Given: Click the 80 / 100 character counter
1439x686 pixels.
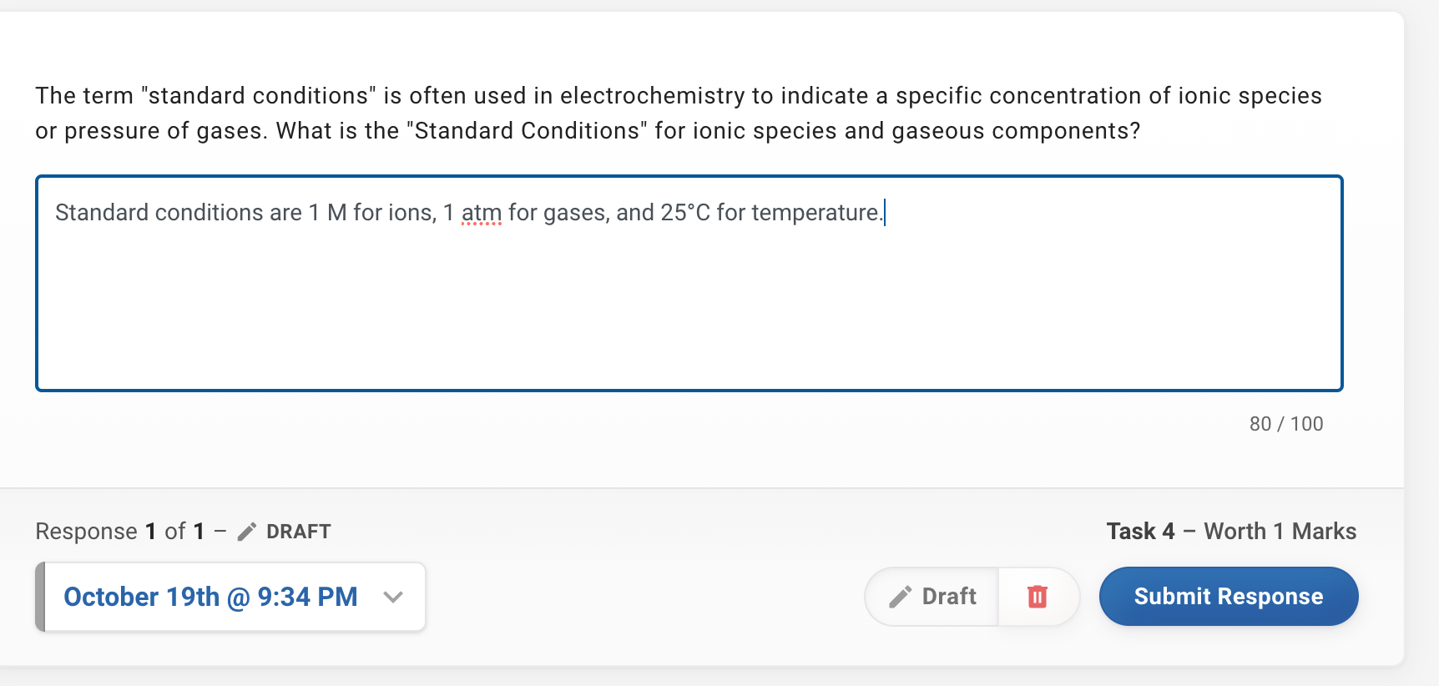Looking at the screenshot, I should point(1285,423).
